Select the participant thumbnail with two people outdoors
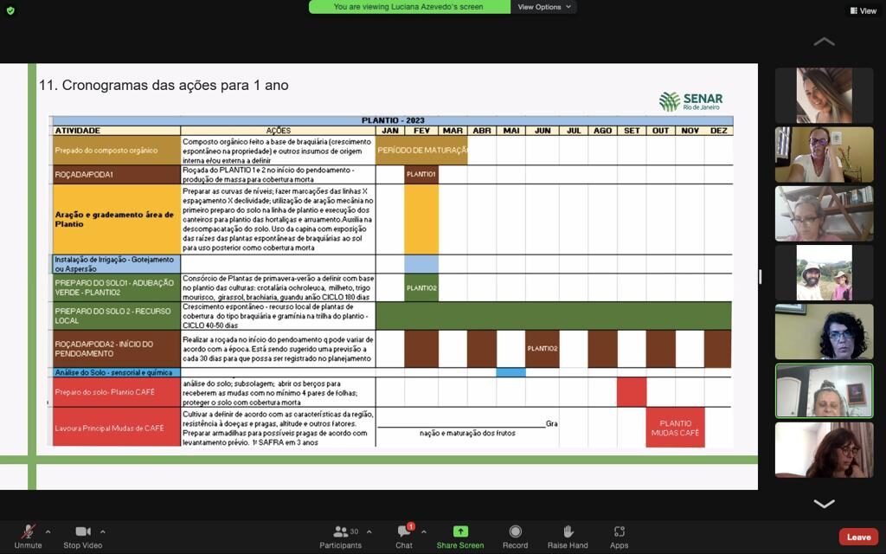Screen dimensions: 886x554 pos(824,273)
